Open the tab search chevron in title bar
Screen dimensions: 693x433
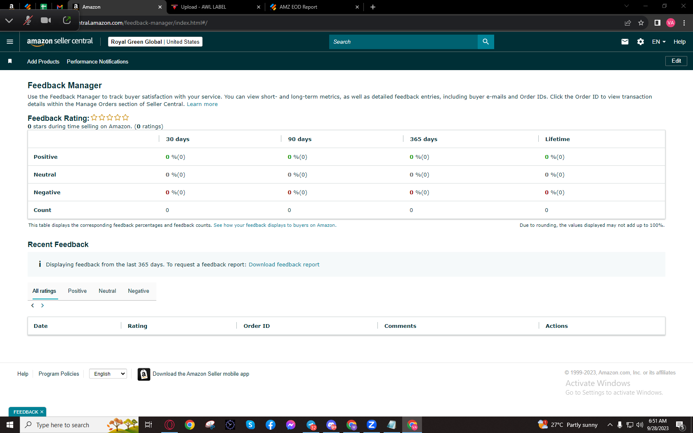point(627,6)
